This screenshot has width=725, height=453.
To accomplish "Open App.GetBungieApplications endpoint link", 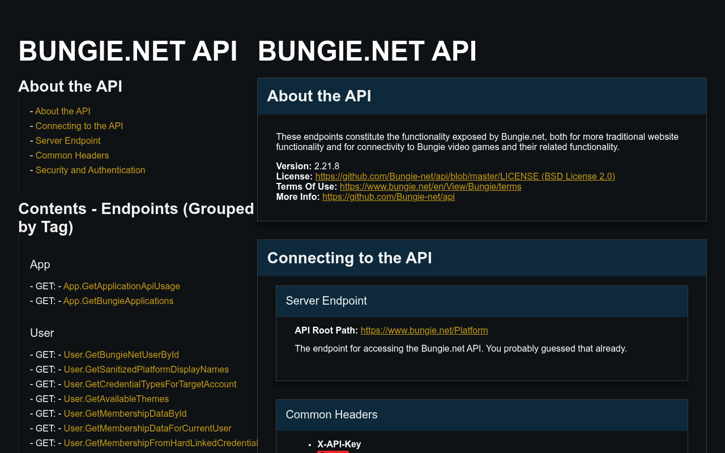I will click(118, 301).
